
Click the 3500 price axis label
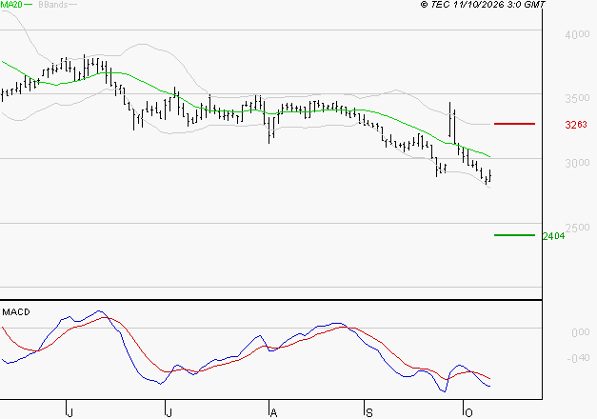pos(577,98)
